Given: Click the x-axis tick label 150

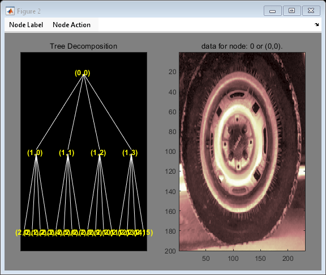Looking at the screenshot, I should (x=260, y=259).
